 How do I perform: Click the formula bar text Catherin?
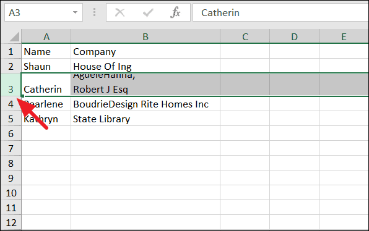[x=220, y=13]
